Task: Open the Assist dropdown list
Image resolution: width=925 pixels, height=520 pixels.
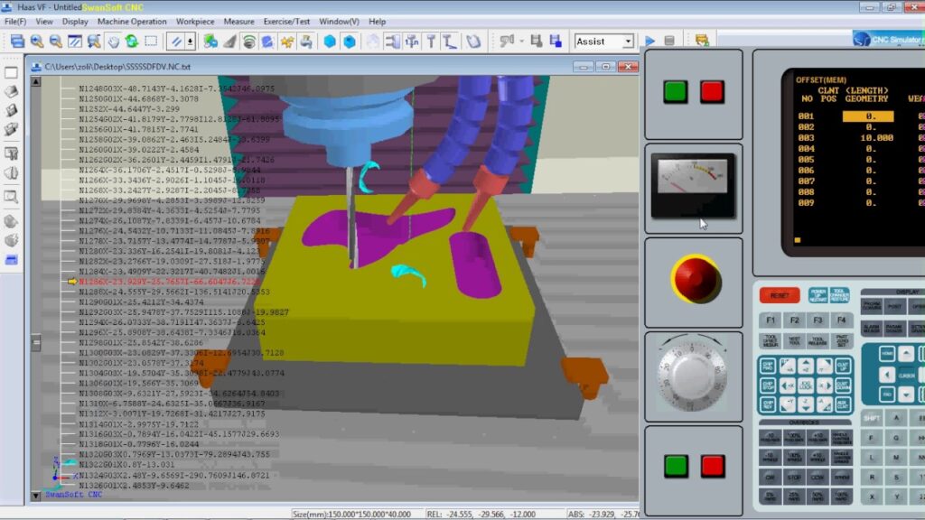Action: (x=628, y=42)
